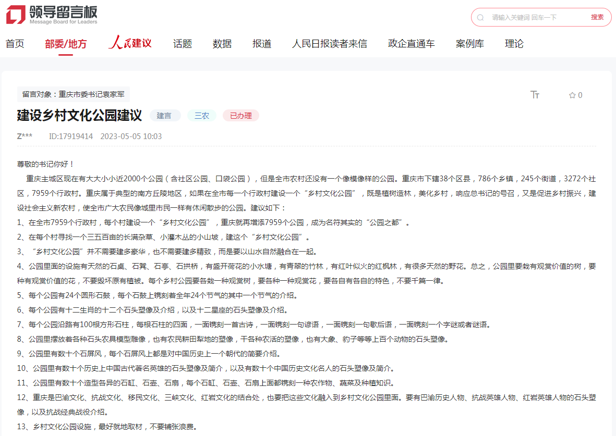Open the 话题 topics tab
This screenshot has width=616, height=436.
tap(183, 44)
